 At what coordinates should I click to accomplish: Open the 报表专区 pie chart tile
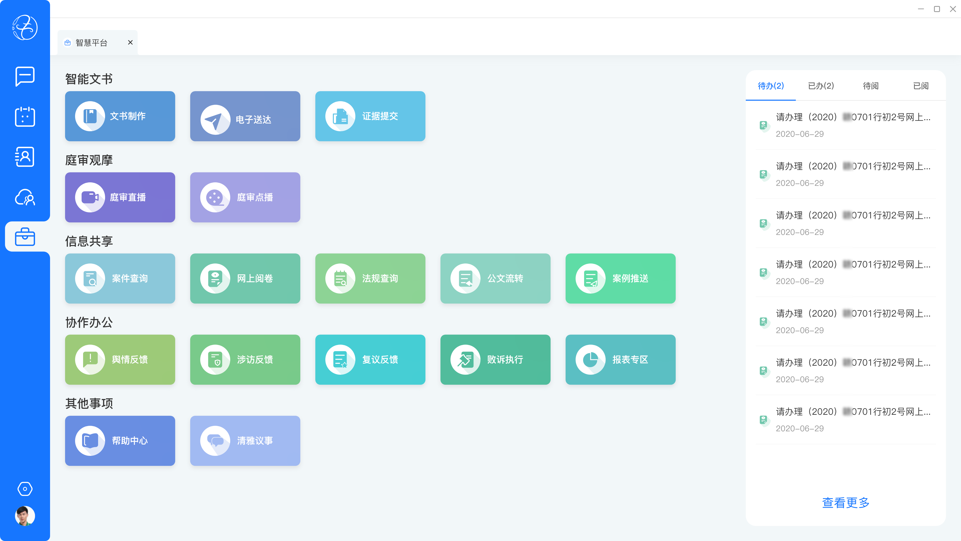620,360
